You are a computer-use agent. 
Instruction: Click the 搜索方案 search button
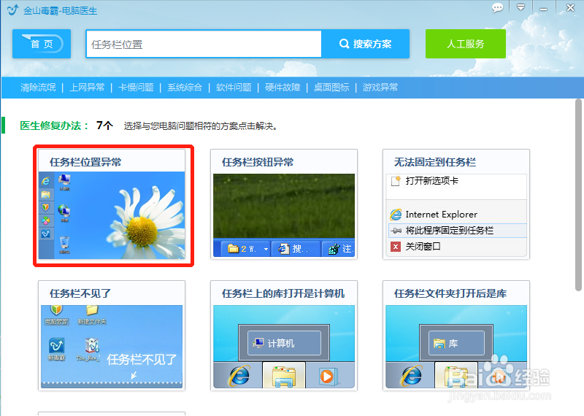pos(366,44)
